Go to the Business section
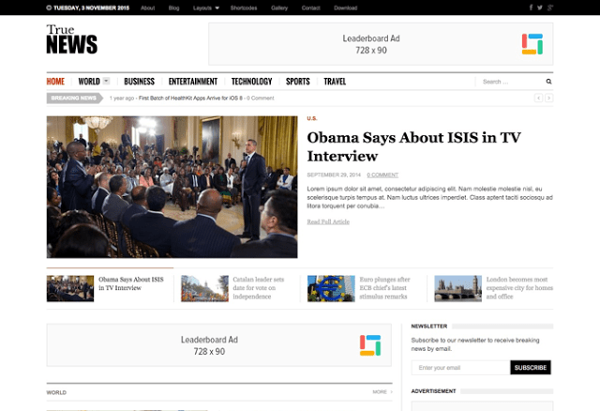600x411 pixels. pyautogui.click(x=139, y=82)
